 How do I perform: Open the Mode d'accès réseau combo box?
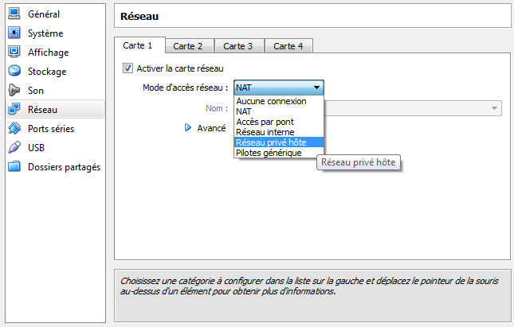click(279, 88)
